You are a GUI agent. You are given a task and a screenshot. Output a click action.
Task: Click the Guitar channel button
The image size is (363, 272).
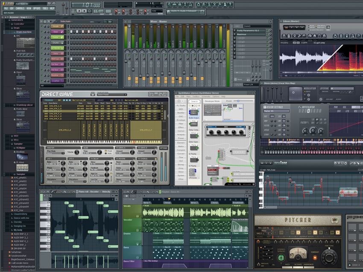point(56,37)
